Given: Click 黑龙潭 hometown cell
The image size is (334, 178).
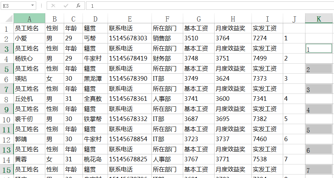Looking at the screenshot, I should coord(95,79).
